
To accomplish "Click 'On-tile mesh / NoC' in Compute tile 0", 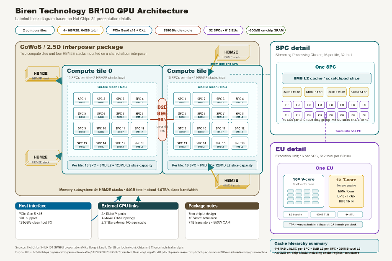I will [x=112, y=87].
